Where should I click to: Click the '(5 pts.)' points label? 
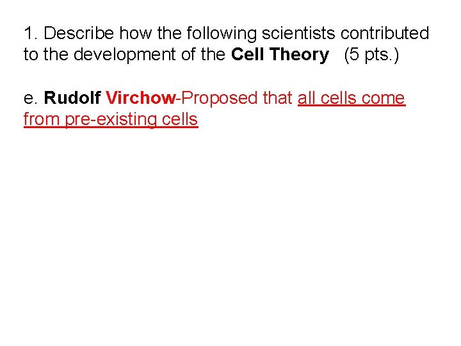[371, 54]
